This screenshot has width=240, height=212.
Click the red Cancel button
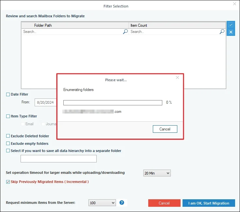[x=164, y=203]
